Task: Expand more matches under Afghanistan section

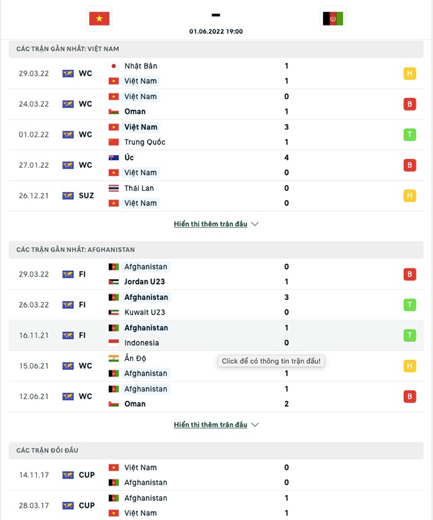Action: [210, 425]
